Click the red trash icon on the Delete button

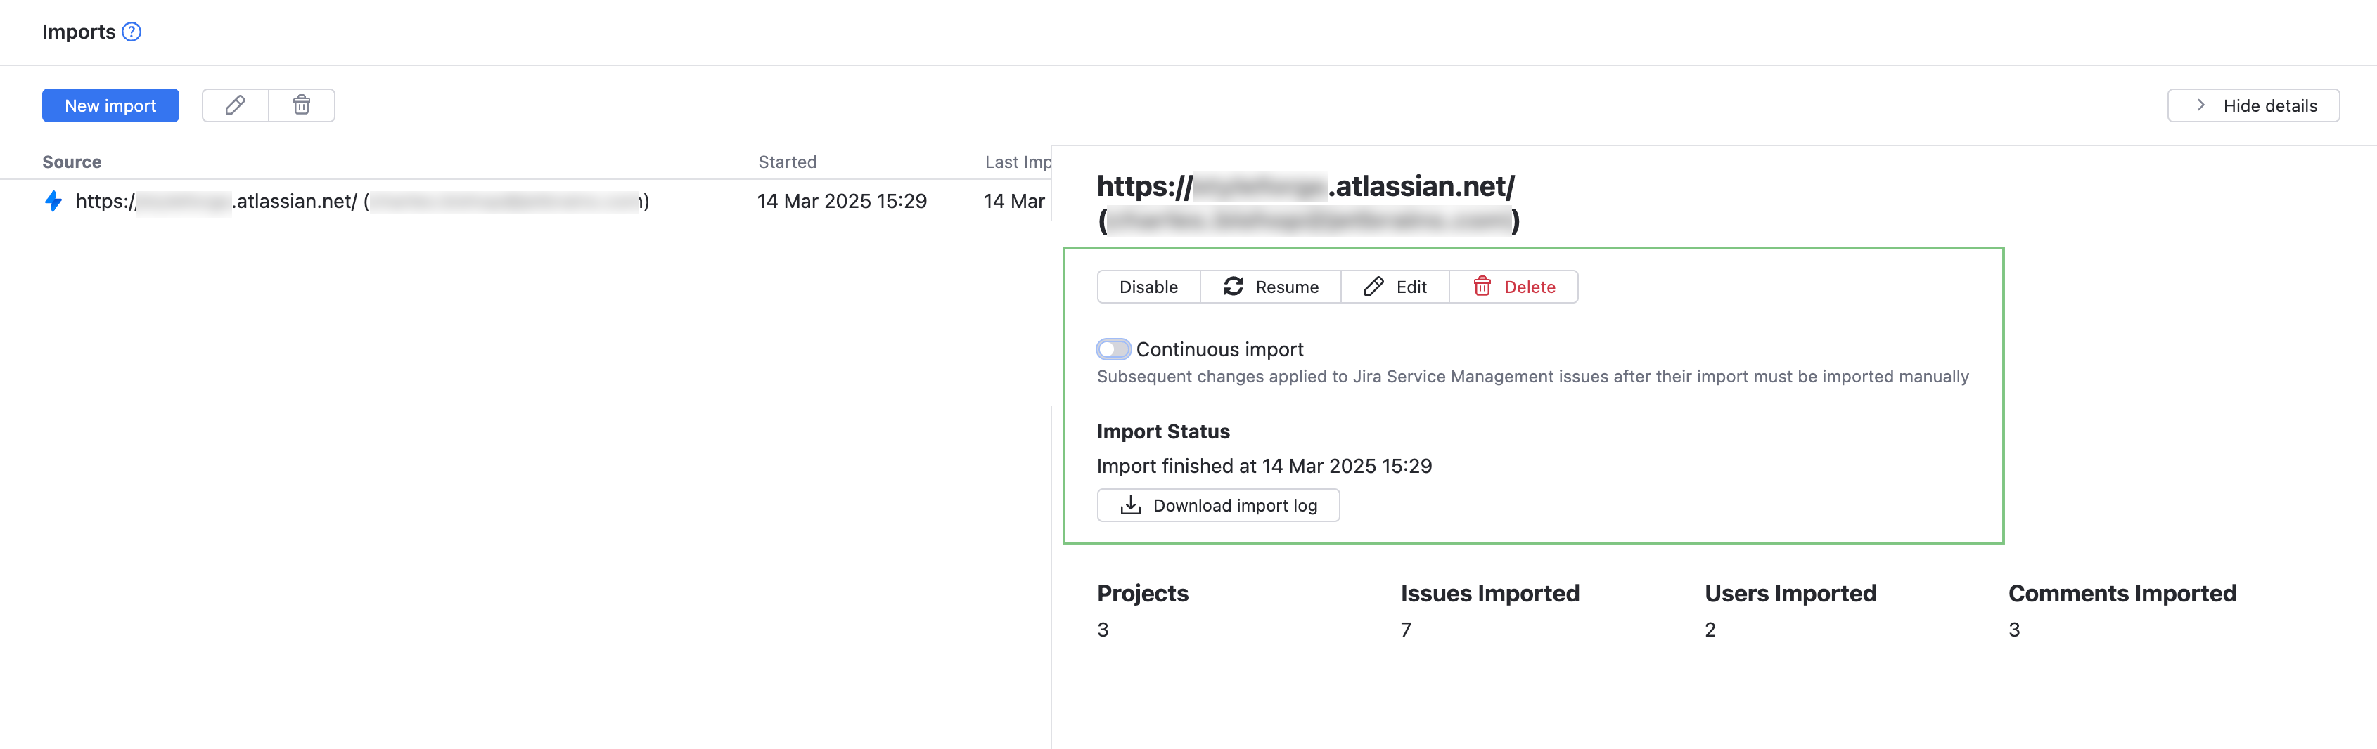1484,287
